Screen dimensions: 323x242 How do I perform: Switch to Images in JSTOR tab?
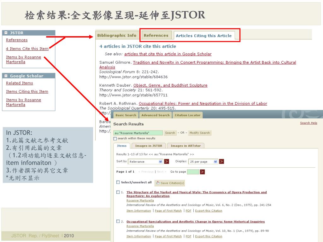(x=149, y=146)
